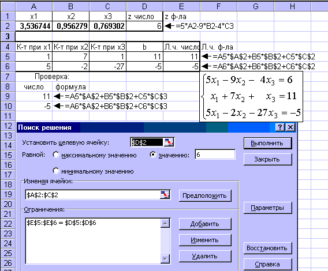Select the значению radio option
Viewport: 328px width, 271px height.
tap(153, 155)
